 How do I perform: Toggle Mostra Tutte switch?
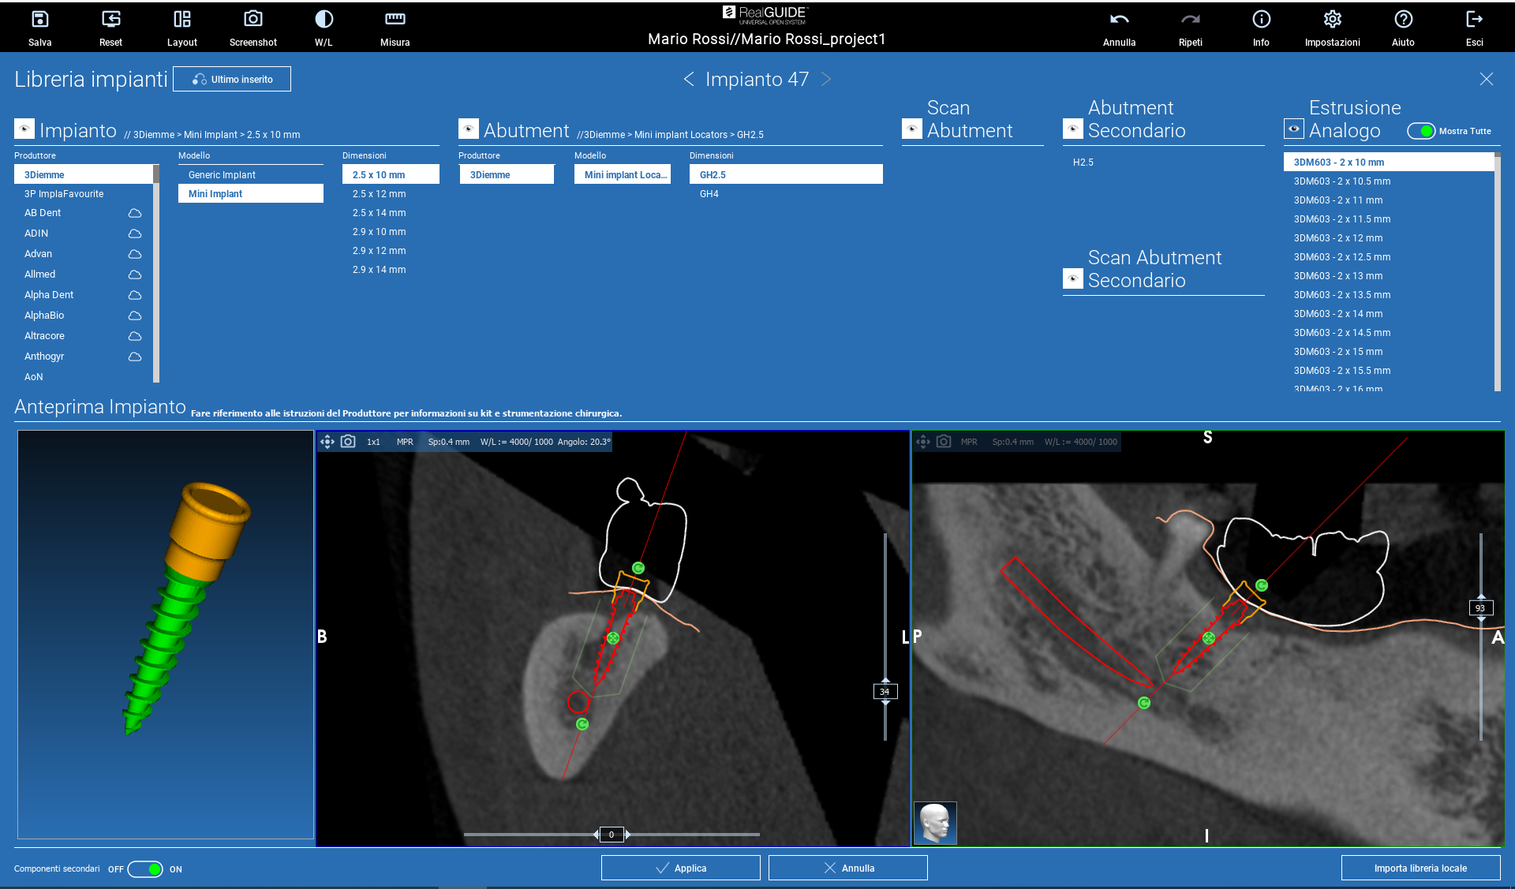[1421, 131]
